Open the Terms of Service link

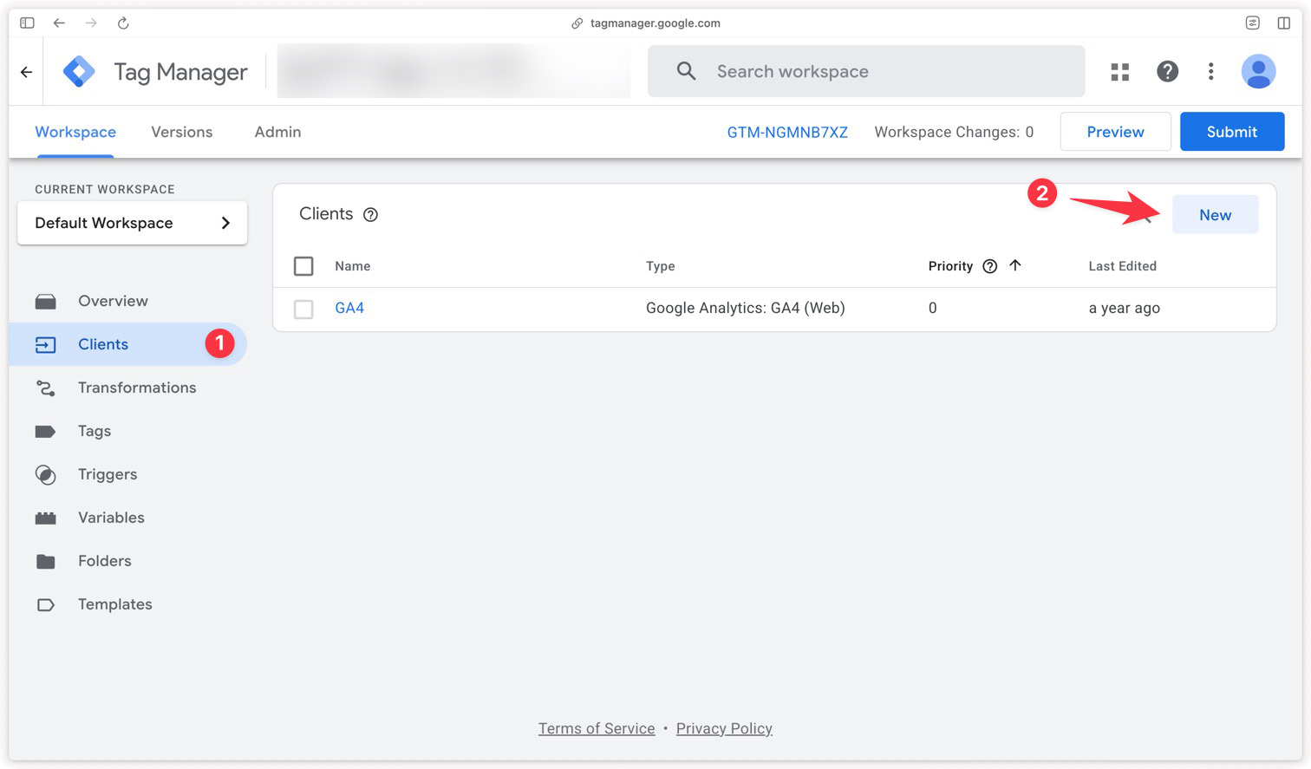pos(597,728)
